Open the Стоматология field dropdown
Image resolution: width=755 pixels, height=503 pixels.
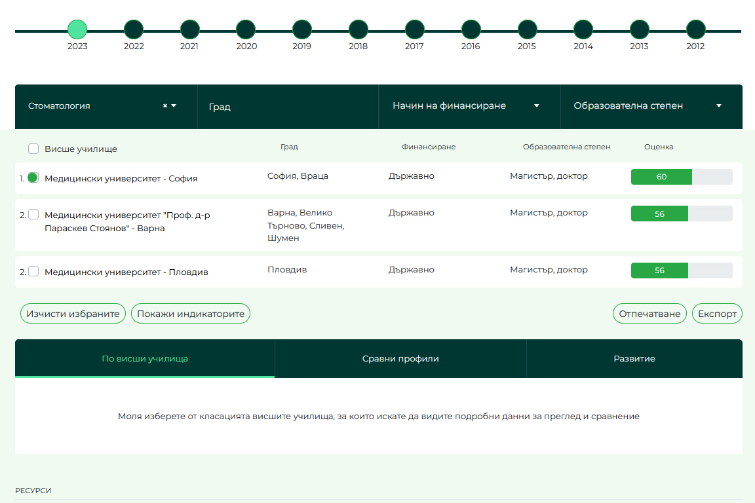pos(174,106)
